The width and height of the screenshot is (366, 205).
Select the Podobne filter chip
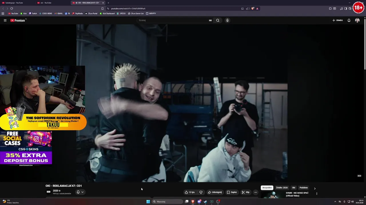[304, 188]
